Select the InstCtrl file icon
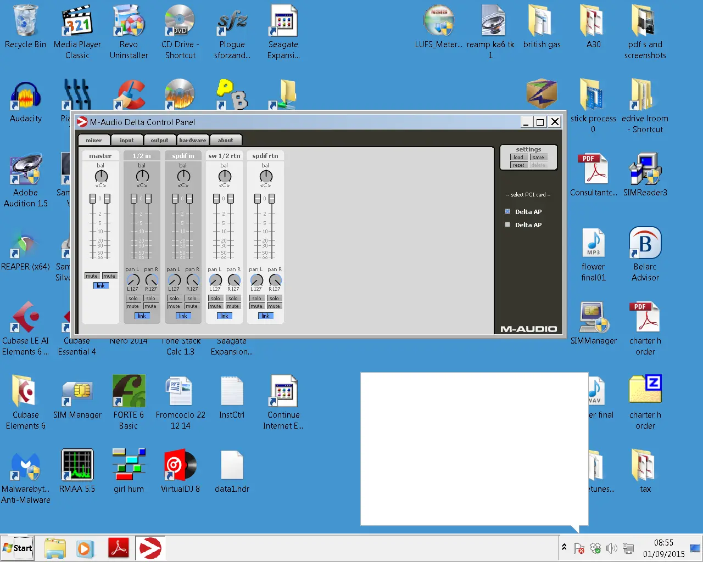This screenshot has height=562, width=703. [x=232, y=398]
